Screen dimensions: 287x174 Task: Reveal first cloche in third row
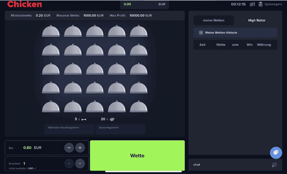[51, 69]
